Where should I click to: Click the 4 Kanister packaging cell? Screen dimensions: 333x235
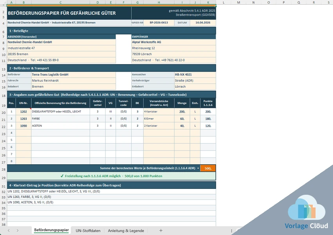coord(159,111)
